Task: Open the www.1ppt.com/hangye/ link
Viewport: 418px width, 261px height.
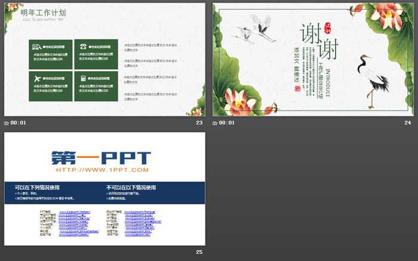Action: pyautogui.click(x=140, y=212)
